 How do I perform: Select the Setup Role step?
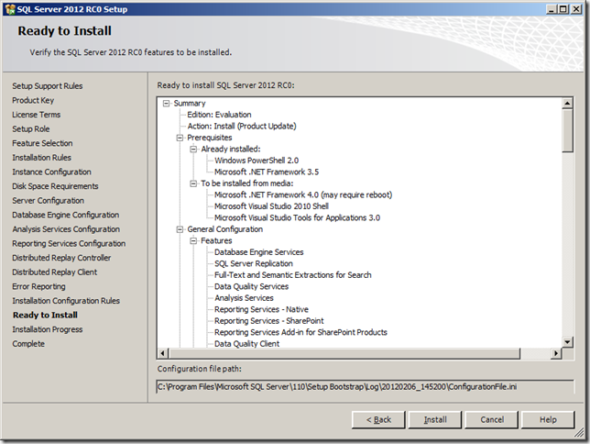[x=31, y=129]
